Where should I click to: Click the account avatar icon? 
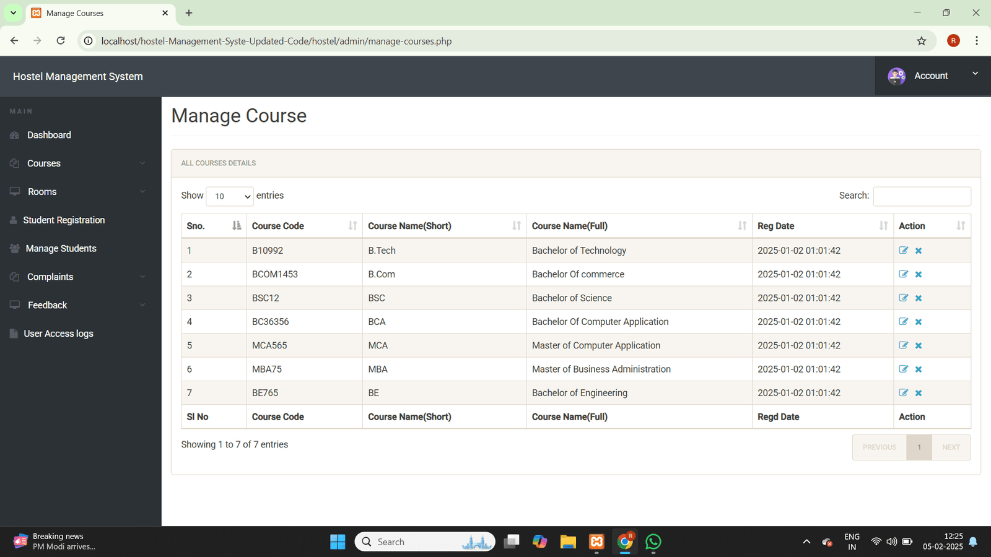click(896, 76)
